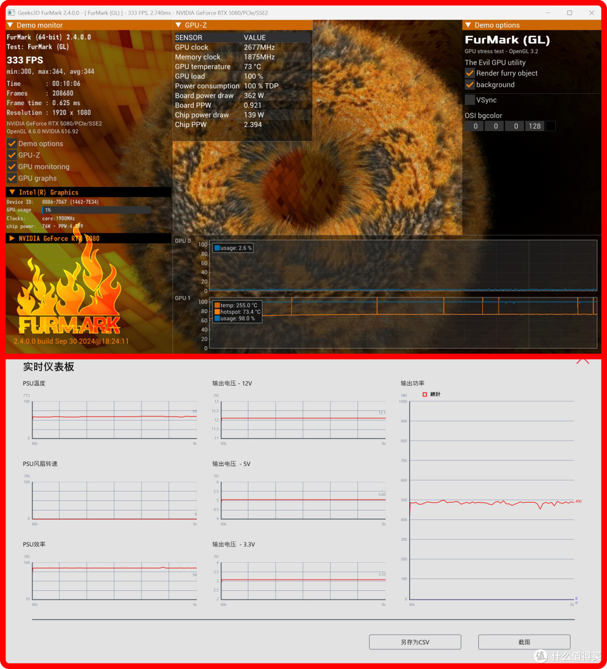Uncheck the GPU monitoring checkbox
This screenshot has width=607, height=669.
12,167
